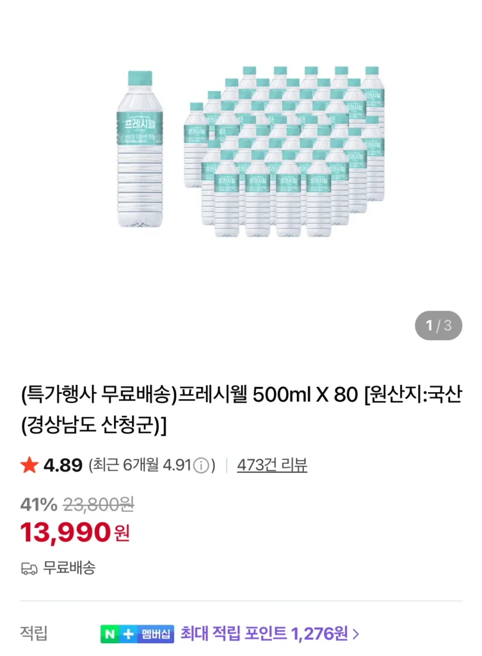The image size is (482, 656).
Task: Click the green N logo badge
Action: 110,635
